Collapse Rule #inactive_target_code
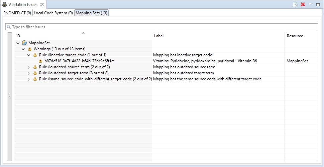 pyautogui.click(x=29, y=55)
